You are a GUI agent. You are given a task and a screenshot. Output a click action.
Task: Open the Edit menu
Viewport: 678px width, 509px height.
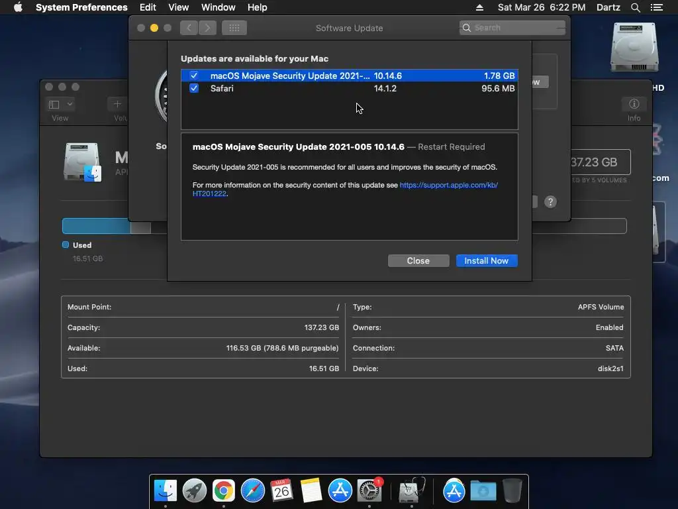tap(148, 7)
